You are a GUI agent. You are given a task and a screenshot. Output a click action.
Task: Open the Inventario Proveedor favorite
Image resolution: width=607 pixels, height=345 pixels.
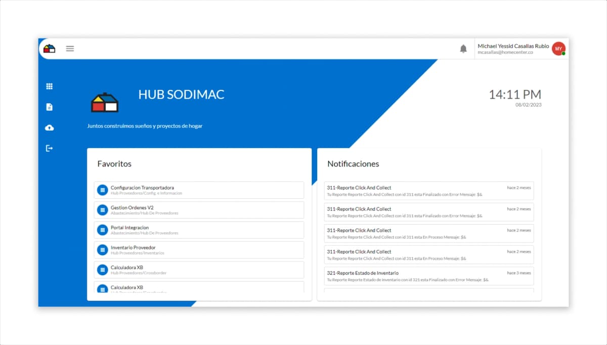coord(199,250)
